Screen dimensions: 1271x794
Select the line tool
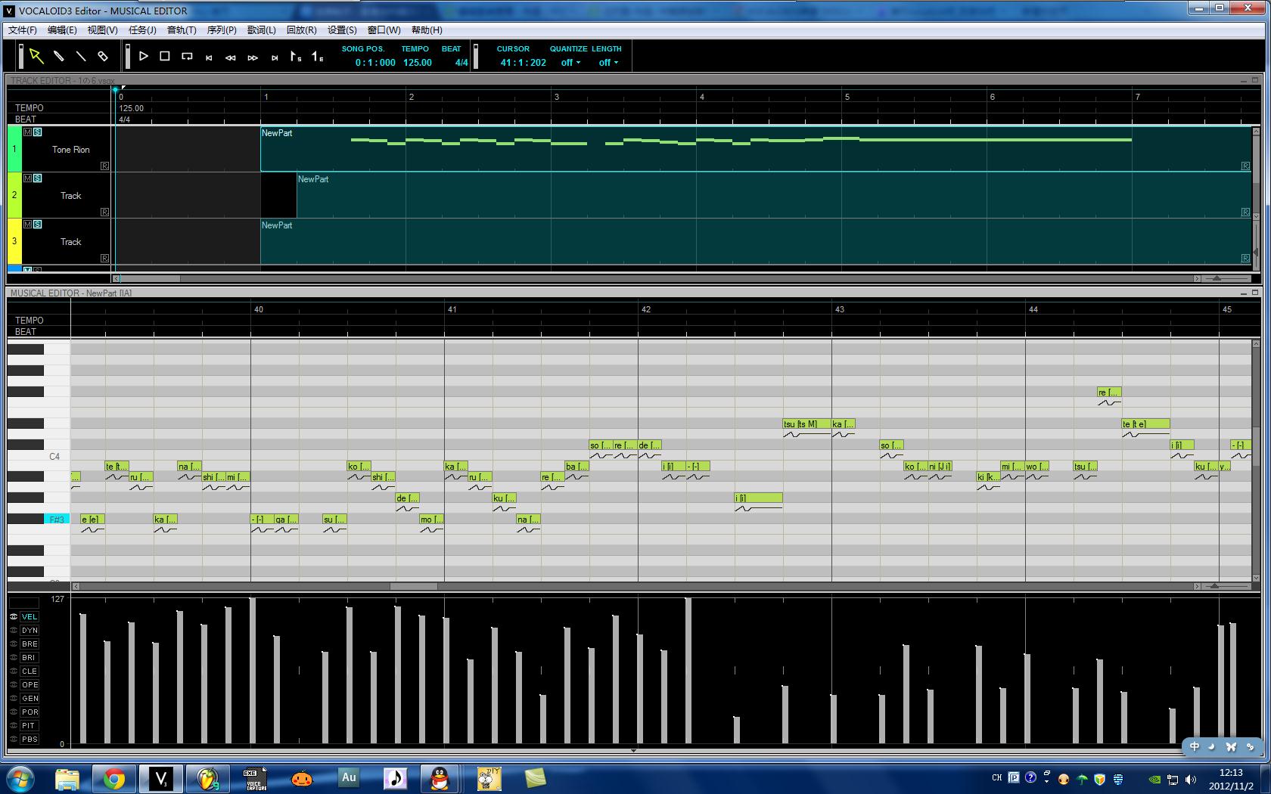[x=80, y=56]
